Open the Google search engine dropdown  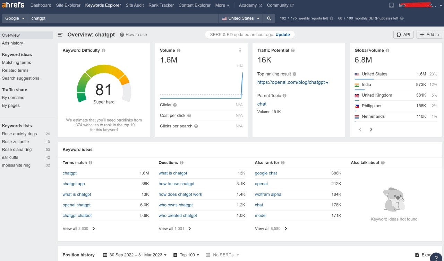(15, 18)
